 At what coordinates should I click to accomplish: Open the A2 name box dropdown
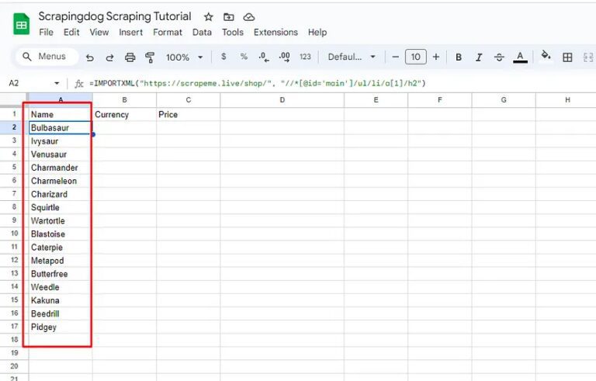pos(57,83)
